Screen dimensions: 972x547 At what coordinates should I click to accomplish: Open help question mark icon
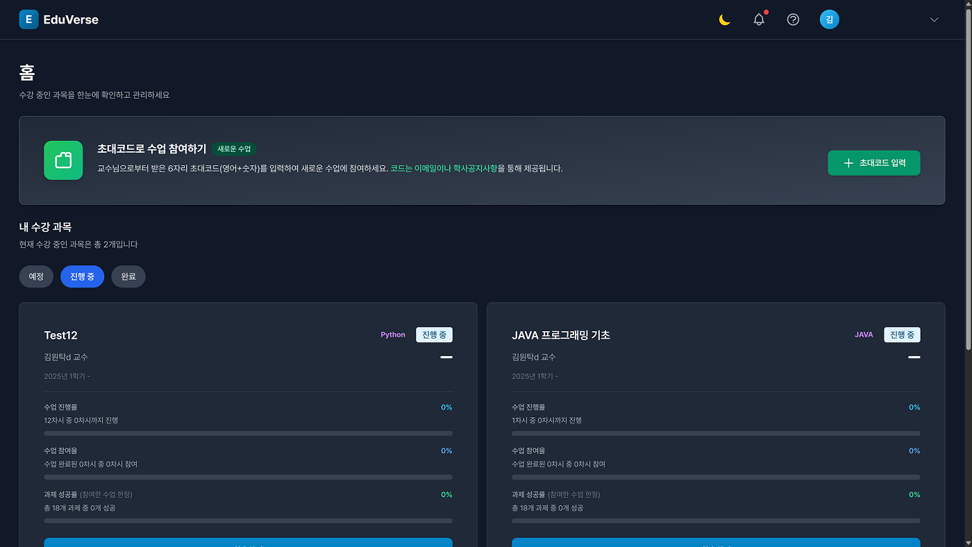point(793,19)
